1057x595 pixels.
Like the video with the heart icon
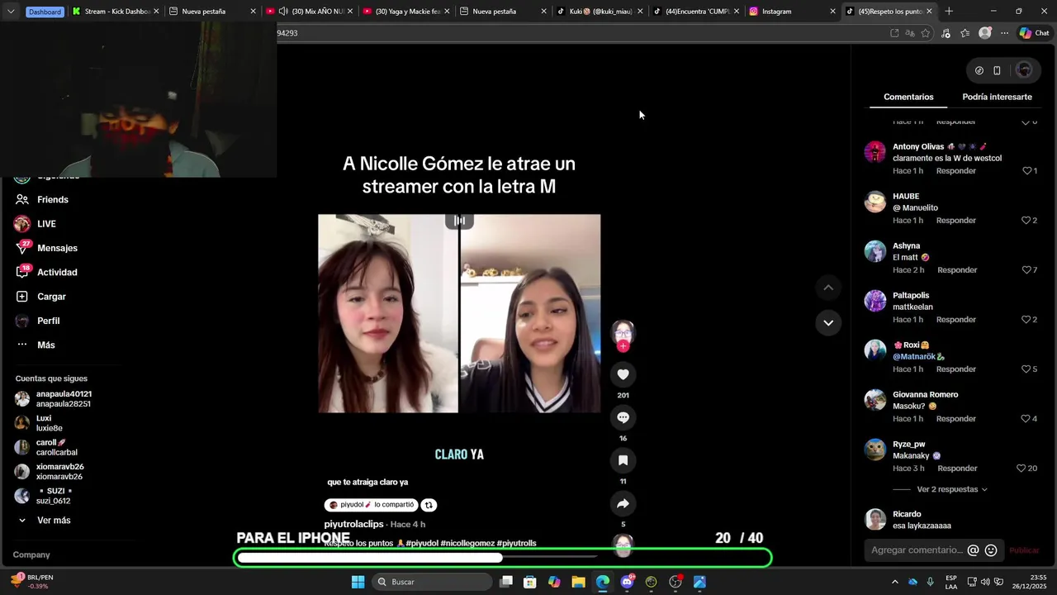click(x=623, y=374)
